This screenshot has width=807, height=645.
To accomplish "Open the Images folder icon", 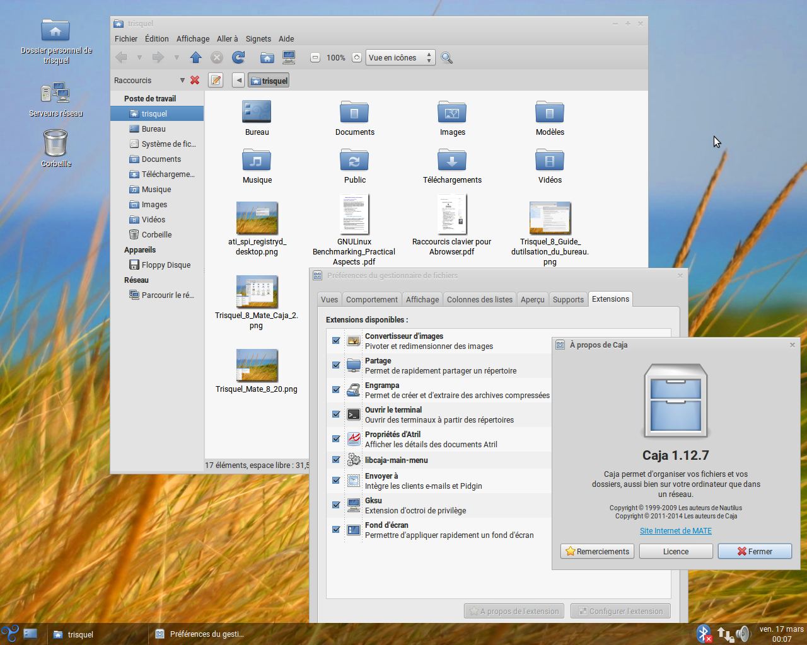I will tap(452, 112).
